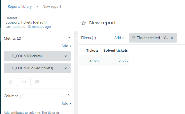The height and width of the screenshot is (114, 185).
Task: Click the swap arrows icon beside Columns
Action: click(22, 96)
